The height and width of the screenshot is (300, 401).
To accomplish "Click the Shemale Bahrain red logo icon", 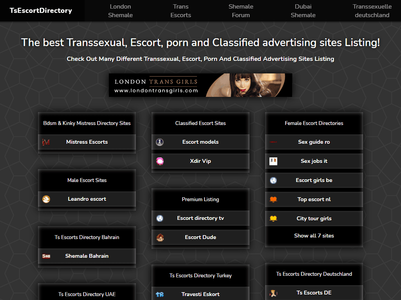I will tap(47, 255).
